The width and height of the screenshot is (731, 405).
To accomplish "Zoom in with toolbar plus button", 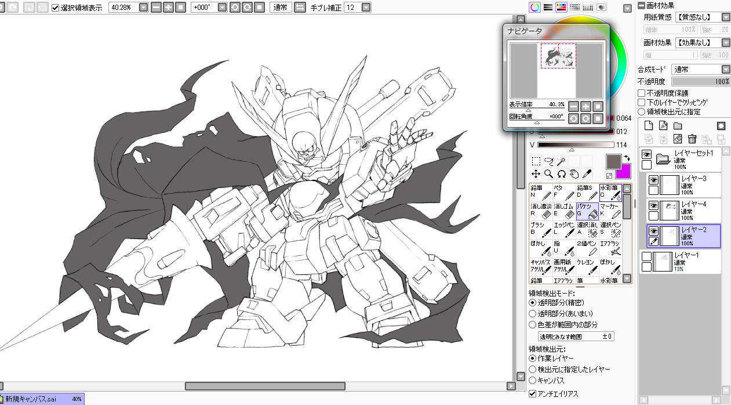I will tap(168, 8).
